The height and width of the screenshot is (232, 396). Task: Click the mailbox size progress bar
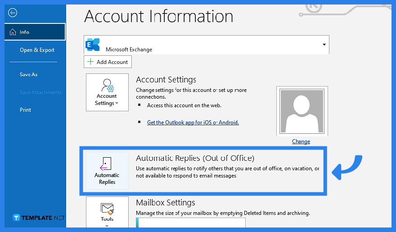coord(191,223)
